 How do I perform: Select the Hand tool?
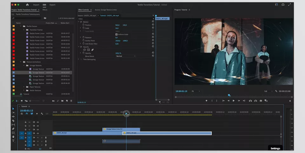coord(13,137)
